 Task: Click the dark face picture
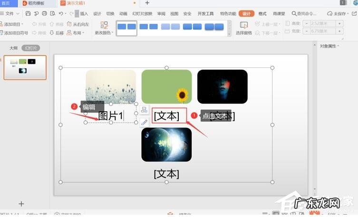(x=223, y=86)
